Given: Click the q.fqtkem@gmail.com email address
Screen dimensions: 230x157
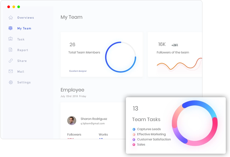Looking at the screenshot, I should click(93, 123).
